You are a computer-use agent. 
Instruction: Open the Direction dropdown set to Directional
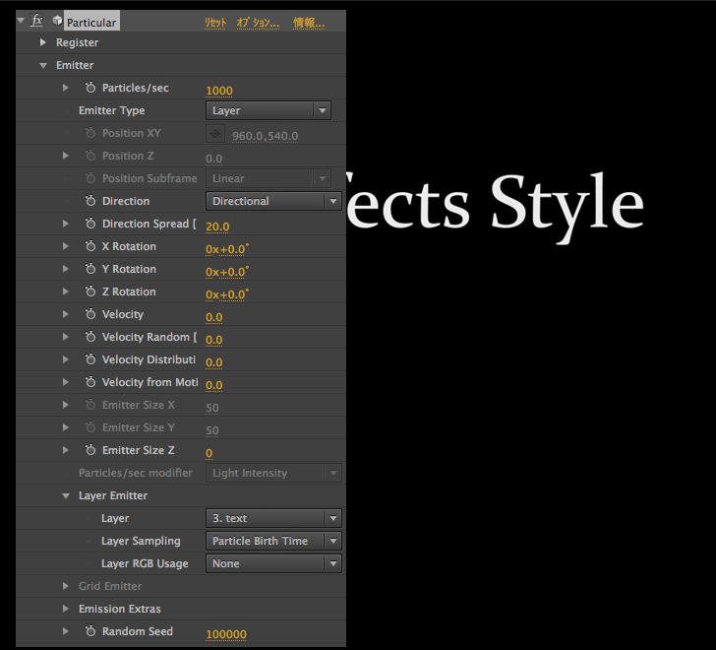272,202
